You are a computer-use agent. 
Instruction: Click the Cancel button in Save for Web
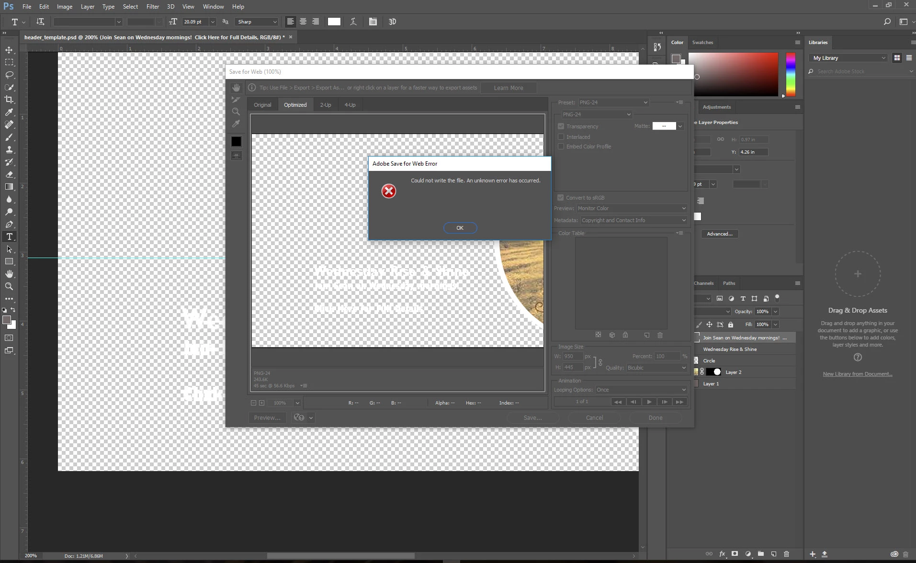click(x=594, y=418)
